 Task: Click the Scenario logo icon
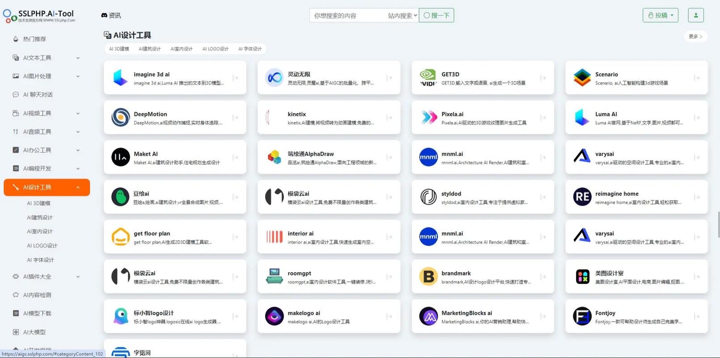(x=582, y=78)
